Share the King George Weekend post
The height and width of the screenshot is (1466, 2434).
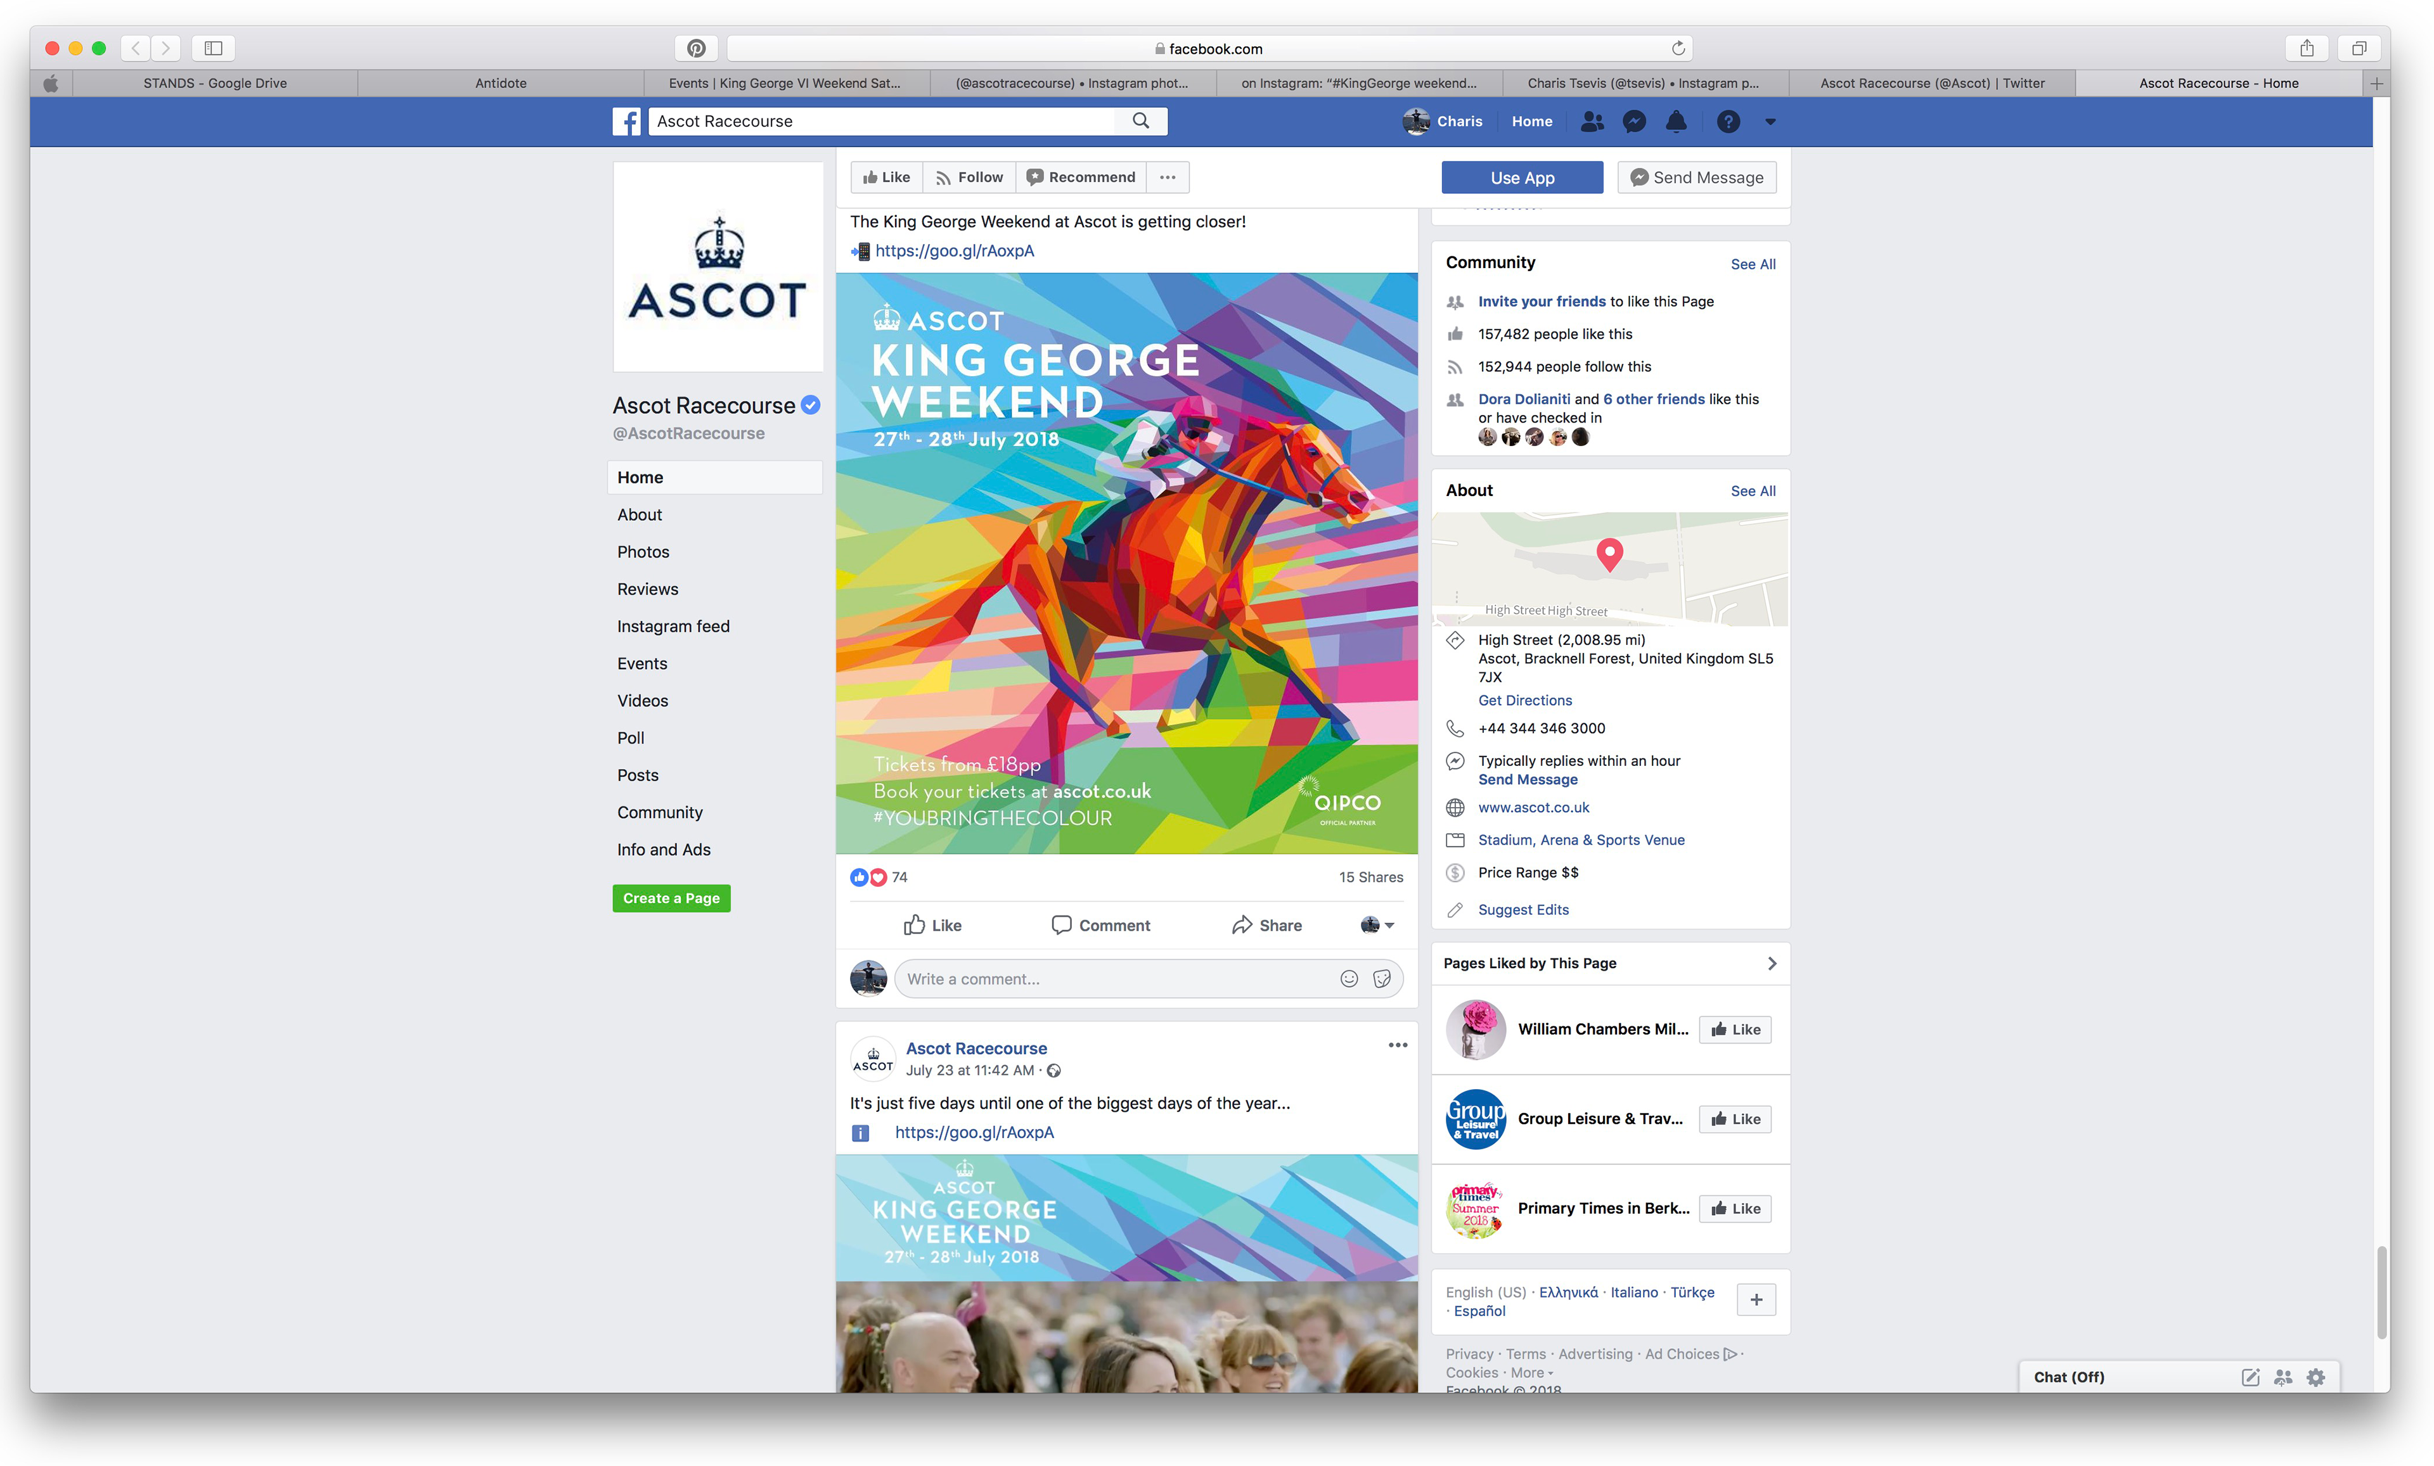(x=1266, y=925)
